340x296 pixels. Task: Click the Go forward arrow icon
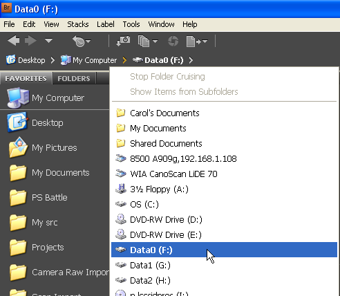pyautogui.click(x=30, y=41)
